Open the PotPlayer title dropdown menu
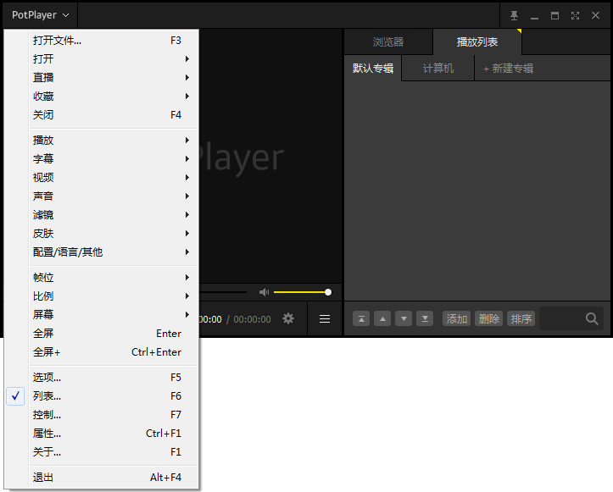613x492 pixels. point(40,15)
